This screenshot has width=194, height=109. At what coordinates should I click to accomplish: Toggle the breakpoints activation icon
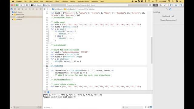pos(48,92)
